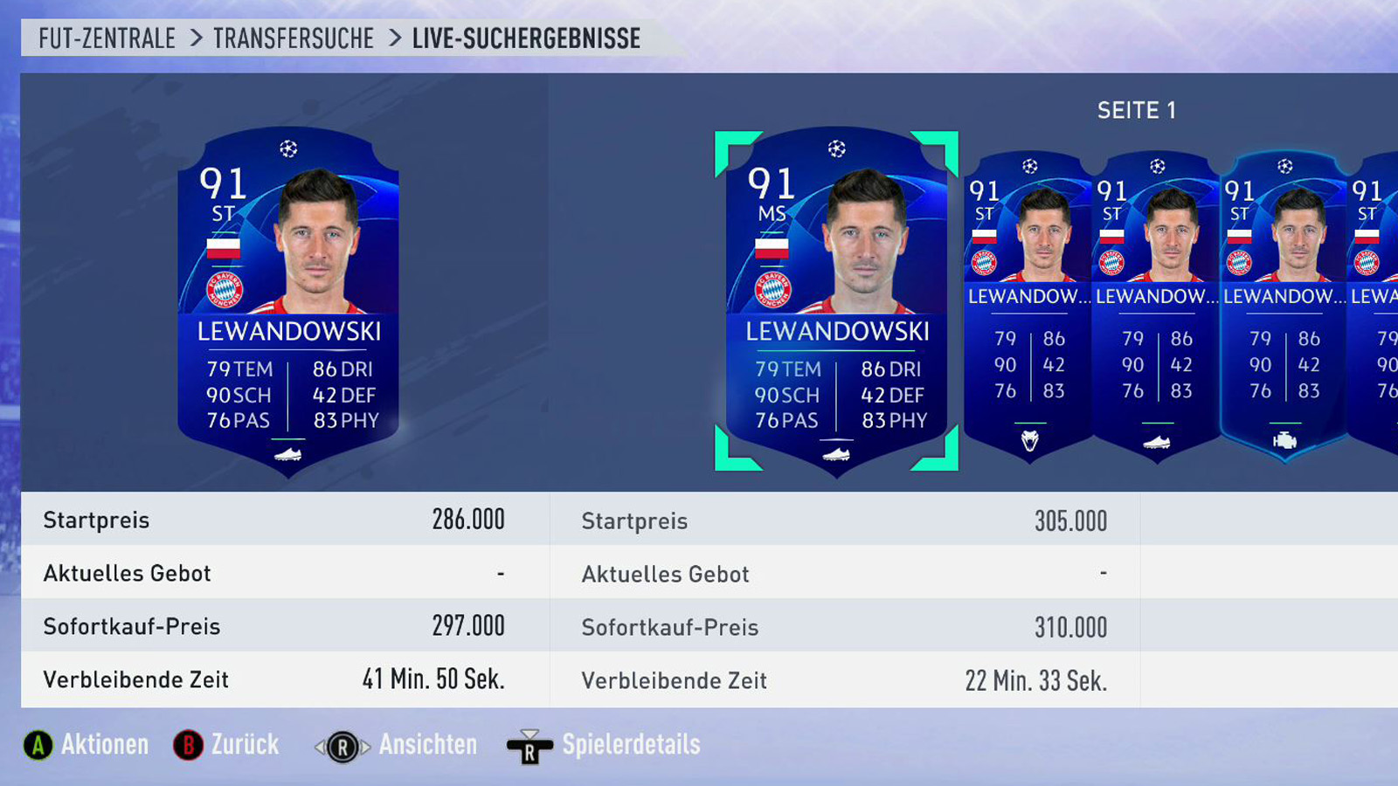Click the Polish flag on the left Lewandowski card

point(224,249)
